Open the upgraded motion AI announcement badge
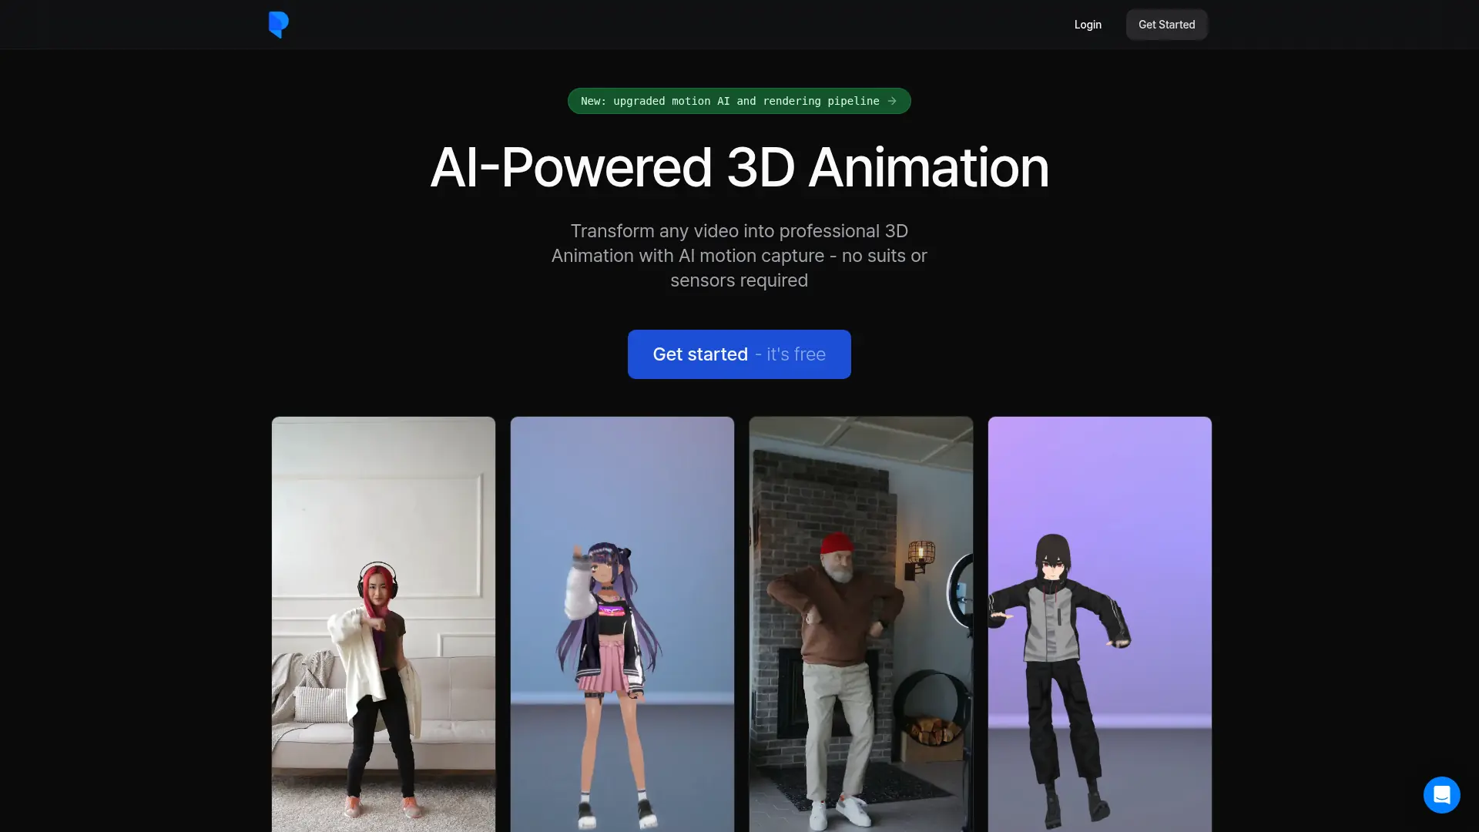The width and height of the screenshot is (1479, 832). [x=739, y=101]
